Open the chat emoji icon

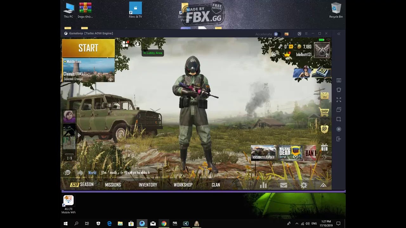coord(67,173)
